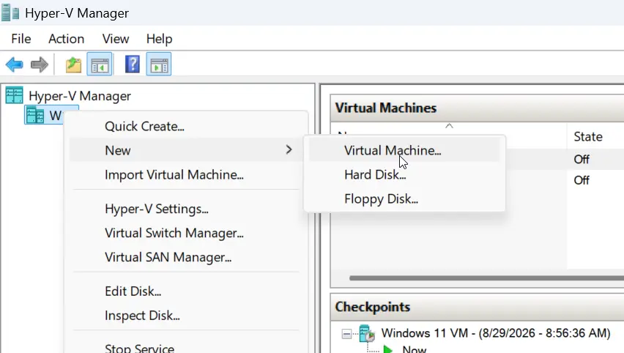Click the Hyper-V Manager title bar icon
624x353 pixels.
pos(10,12)
